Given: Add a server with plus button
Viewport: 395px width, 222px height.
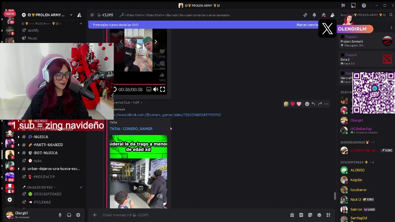Looking at the screenshot, I should pyautogui.click(x=10, y=200).
